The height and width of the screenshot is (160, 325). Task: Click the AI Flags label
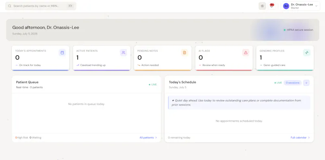tap(204, 51)
